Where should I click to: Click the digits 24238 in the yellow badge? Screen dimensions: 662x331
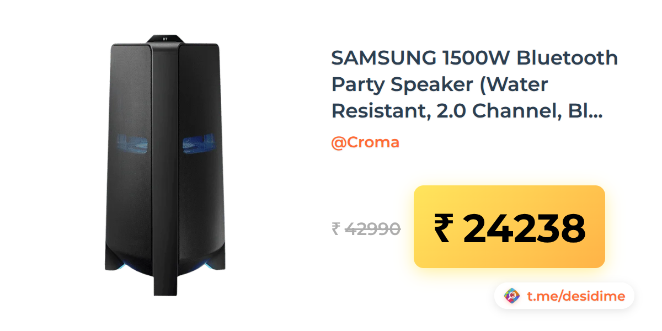point(524,228)
